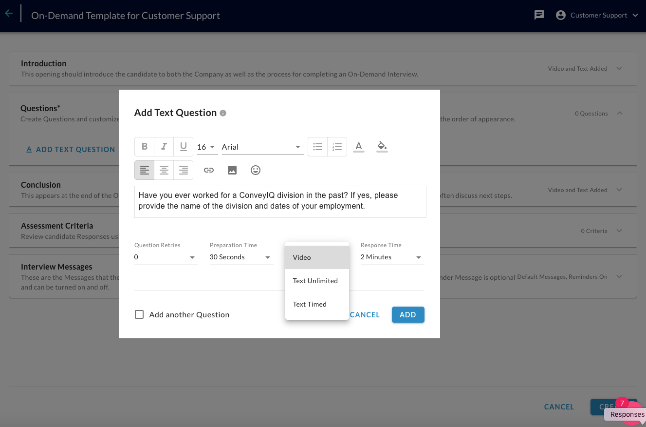This screenshot has height=427, width=646.
Task: Expand the Introduction section chevron
Action: click(x=619, y=68)
